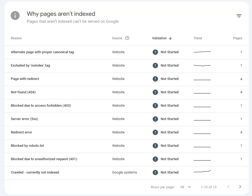
Task: Sort by the Source column header
Action: [x=117, y=38]
